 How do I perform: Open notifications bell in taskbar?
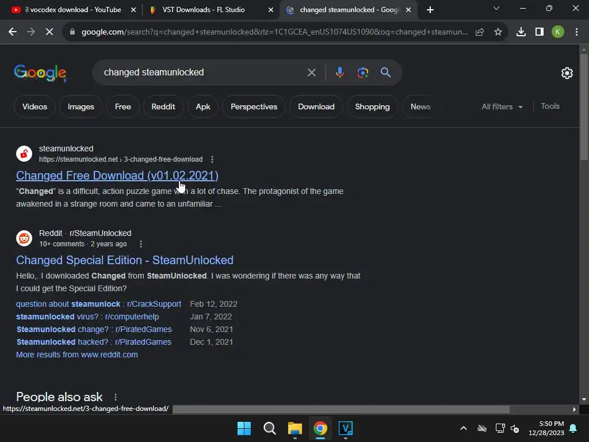click(x=573, y=428)
